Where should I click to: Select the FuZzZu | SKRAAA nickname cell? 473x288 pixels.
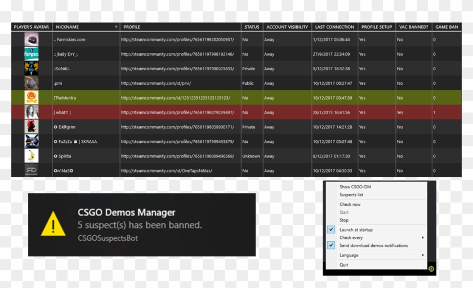coord(86,141)
